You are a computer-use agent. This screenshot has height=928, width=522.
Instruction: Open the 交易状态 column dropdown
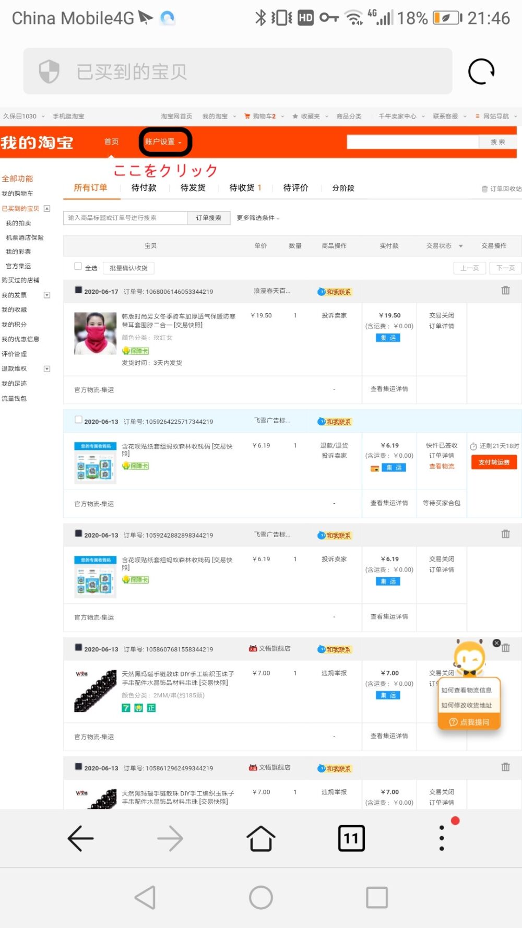pyautogui.click(x=444, y=246)
